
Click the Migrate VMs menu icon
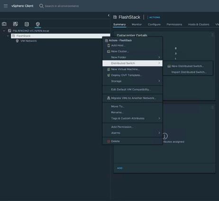pyautogui.click(x=109, y=98)
